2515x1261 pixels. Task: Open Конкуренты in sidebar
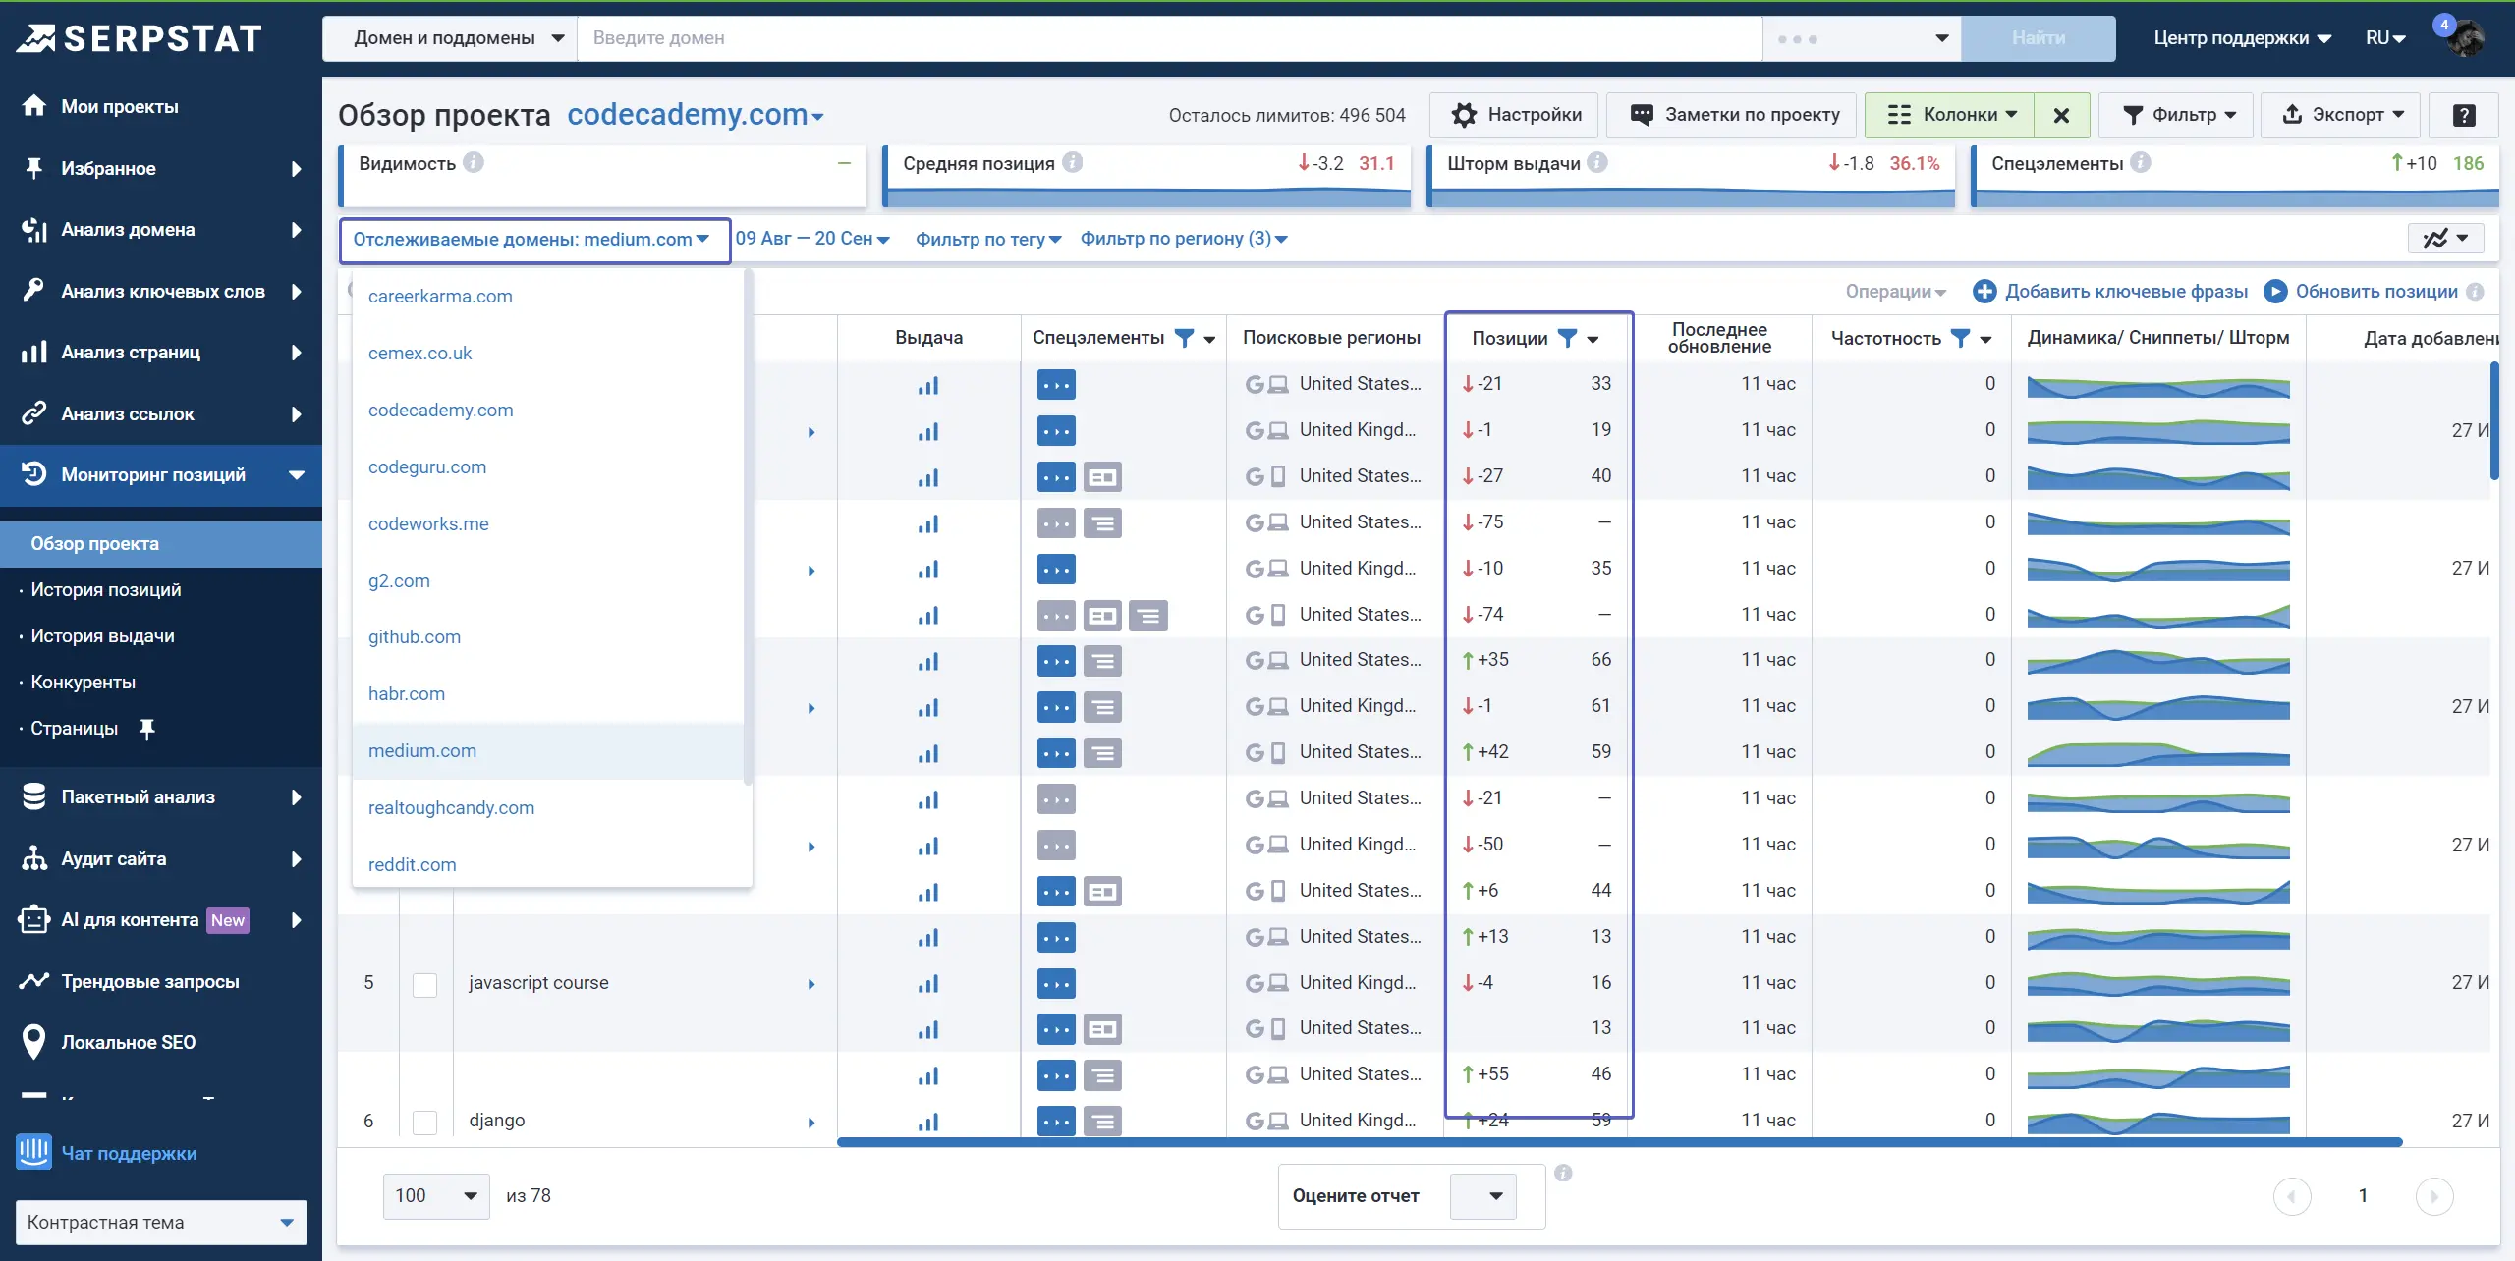click(84, 683)
